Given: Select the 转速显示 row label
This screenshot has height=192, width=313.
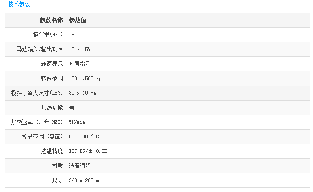Looking at the screenshot, I should coord(52,64).
